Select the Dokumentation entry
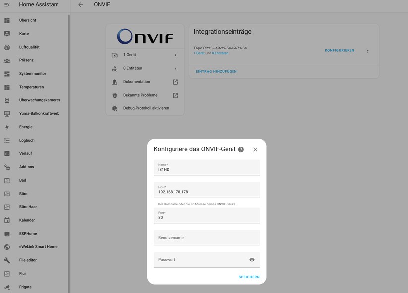408x293 pixels. click(x=145, y=82)
